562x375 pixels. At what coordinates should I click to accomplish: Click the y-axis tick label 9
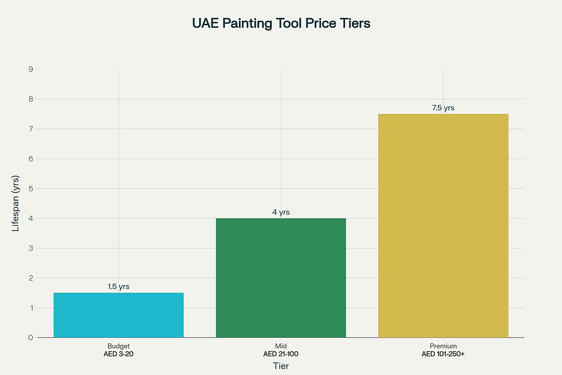[31, 69]
